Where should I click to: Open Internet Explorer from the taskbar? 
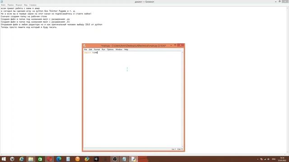[22, 159]
